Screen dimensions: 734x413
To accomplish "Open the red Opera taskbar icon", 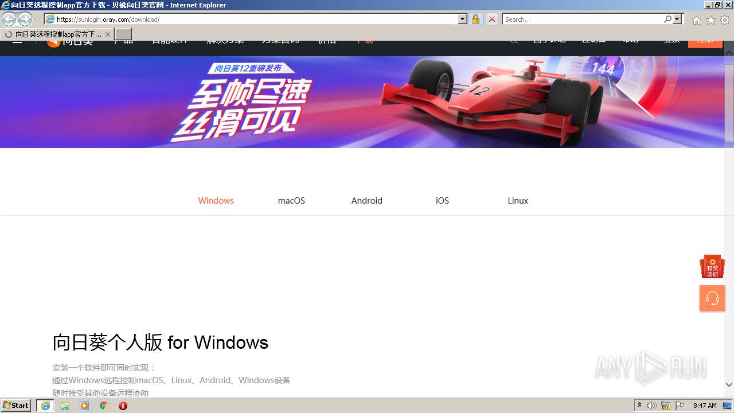I will pos(123,406).
